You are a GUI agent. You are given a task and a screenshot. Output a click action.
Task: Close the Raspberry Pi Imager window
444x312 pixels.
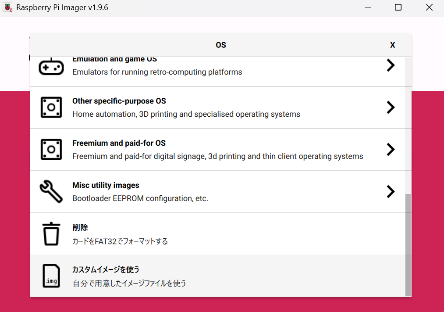point(429,7)
